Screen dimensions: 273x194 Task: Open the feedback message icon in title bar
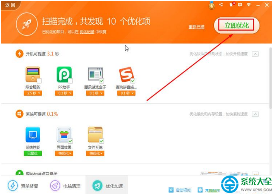click(240, 5)
